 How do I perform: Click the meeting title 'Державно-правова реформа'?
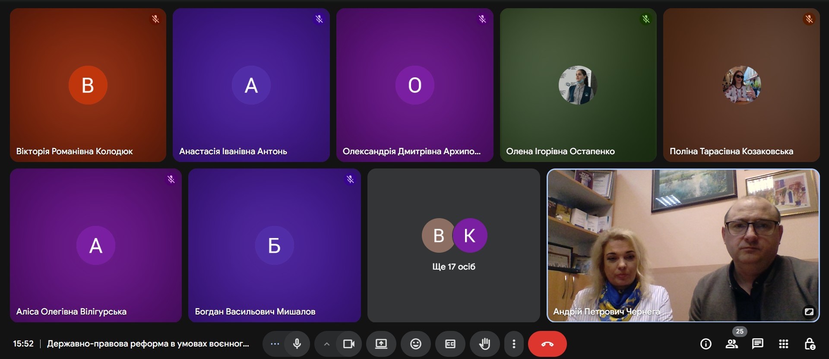coord(148,344)
